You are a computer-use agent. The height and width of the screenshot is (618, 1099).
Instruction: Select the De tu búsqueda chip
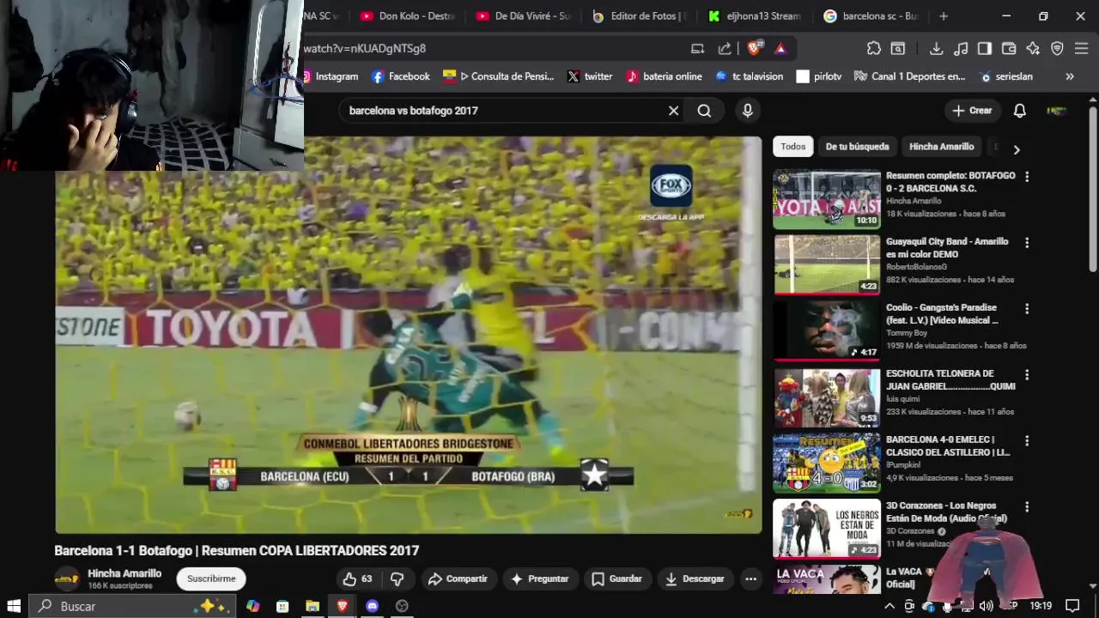[857, 147]
